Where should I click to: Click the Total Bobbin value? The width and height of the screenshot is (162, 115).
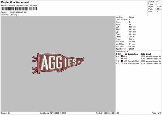[x=131, y=49]
